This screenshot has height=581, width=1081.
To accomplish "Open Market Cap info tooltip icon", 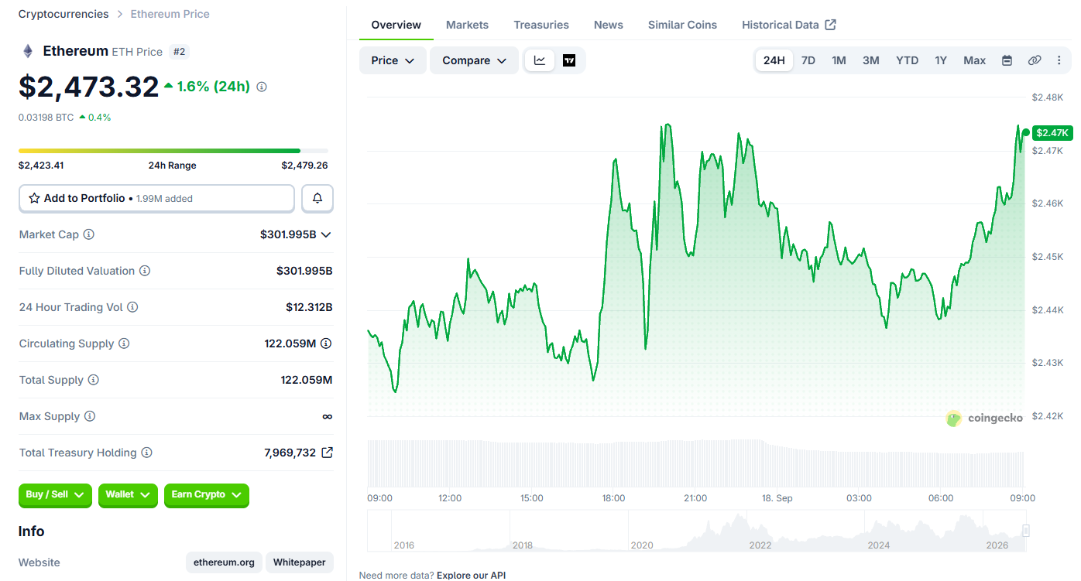I will click(x=89, y=234).
